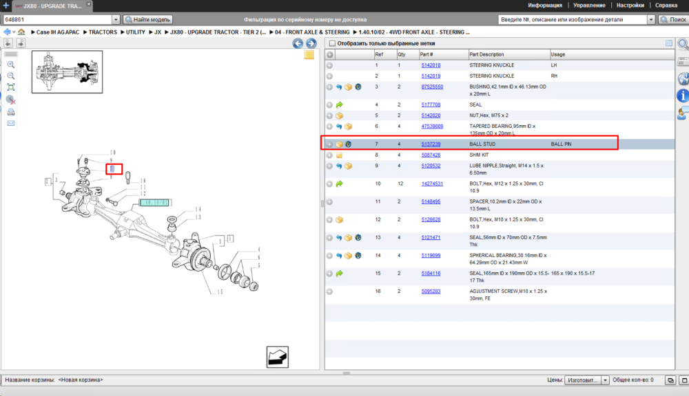The width and height of the screenshot is (689, 396).
Task: Open part number 5142018 link
Action: [431, 65]
